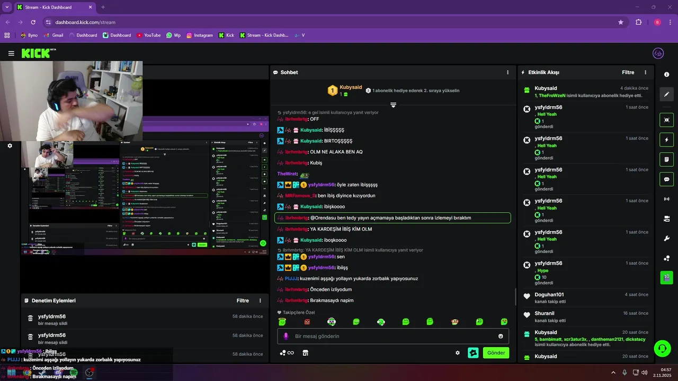
Task: Click Kubysaid username in leaderboard banner
Action: 351,87
